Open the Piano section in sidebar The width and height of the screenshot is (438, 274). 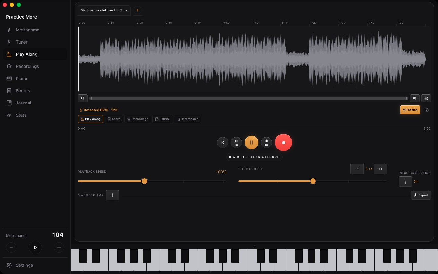tap(35, 79)
